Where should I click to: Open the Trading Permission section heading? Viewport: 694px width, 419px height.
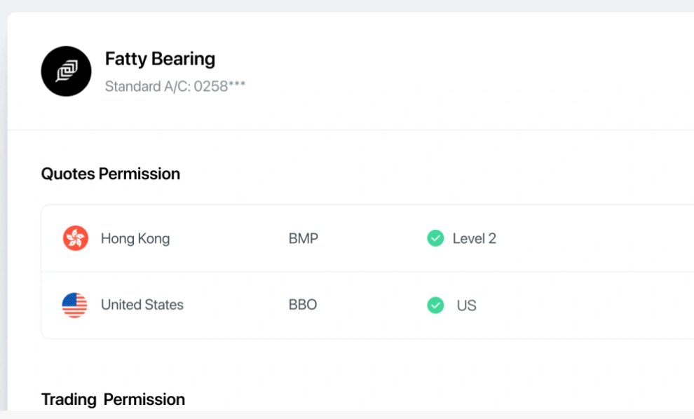113,399
